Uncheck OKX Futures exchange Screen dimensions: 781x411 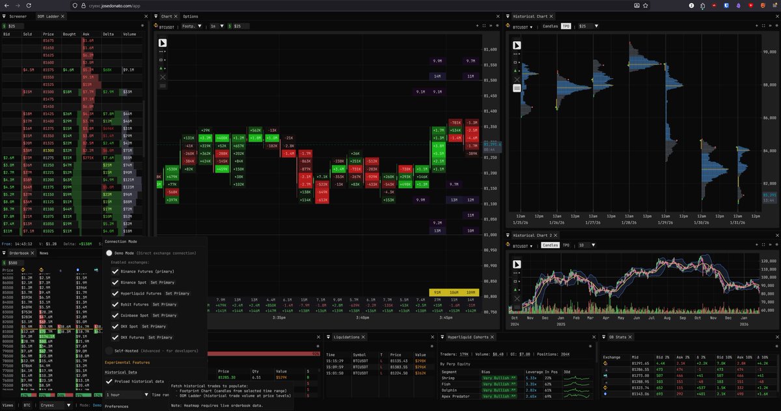[x=115, y=338]
